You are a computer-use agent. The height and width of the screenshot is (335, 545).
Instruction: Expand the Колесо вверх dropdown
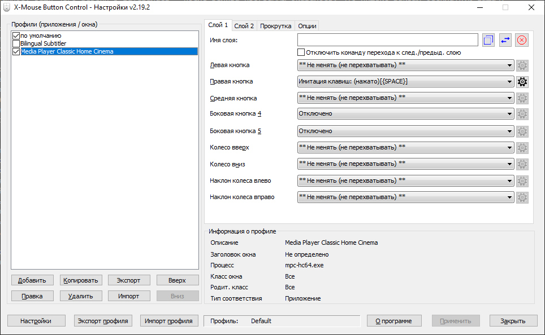coord(405,148)
